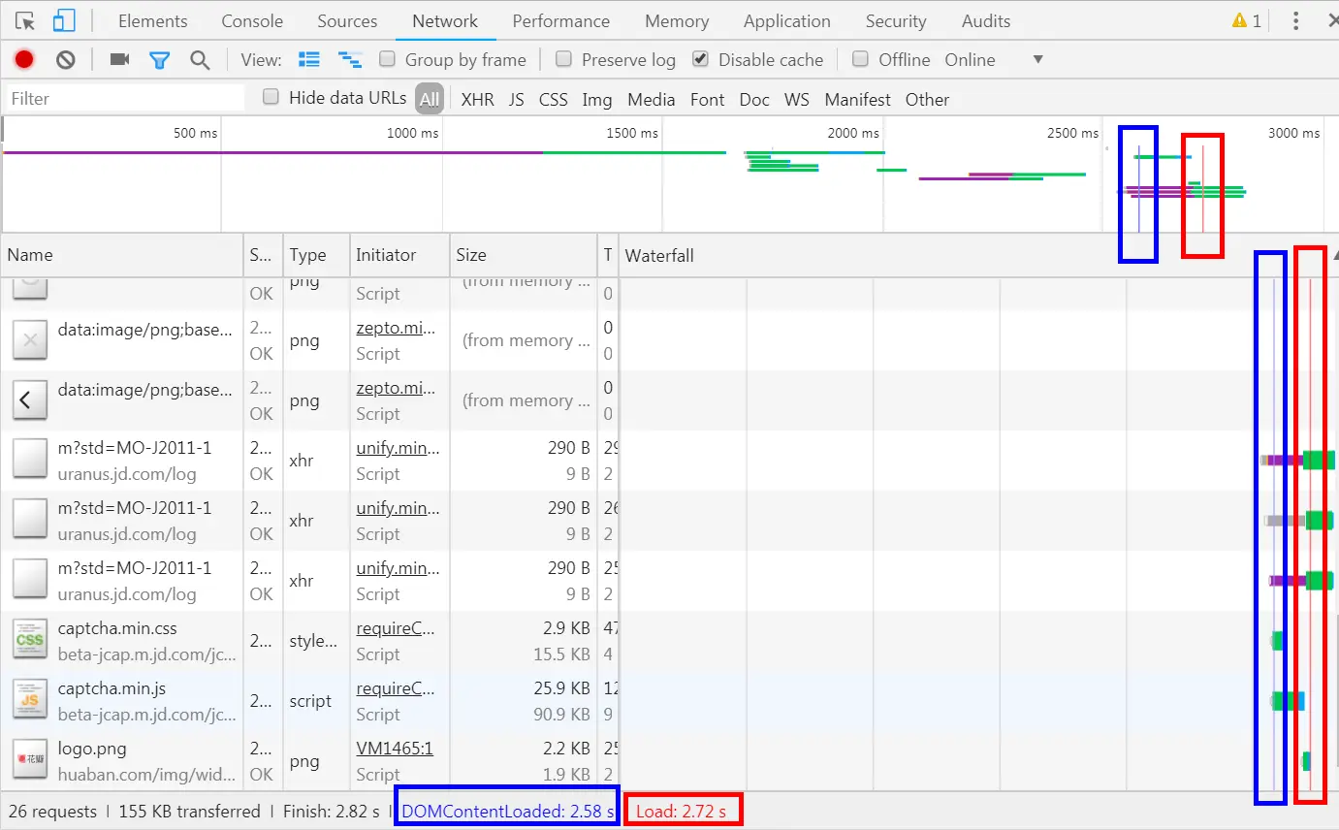Select the captcha.min.css request row

point(669,641)
